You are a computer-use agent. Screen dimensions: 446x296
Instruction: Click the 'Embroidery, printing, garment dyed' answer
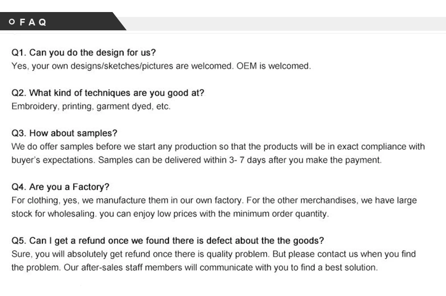(x=91, y=107)
